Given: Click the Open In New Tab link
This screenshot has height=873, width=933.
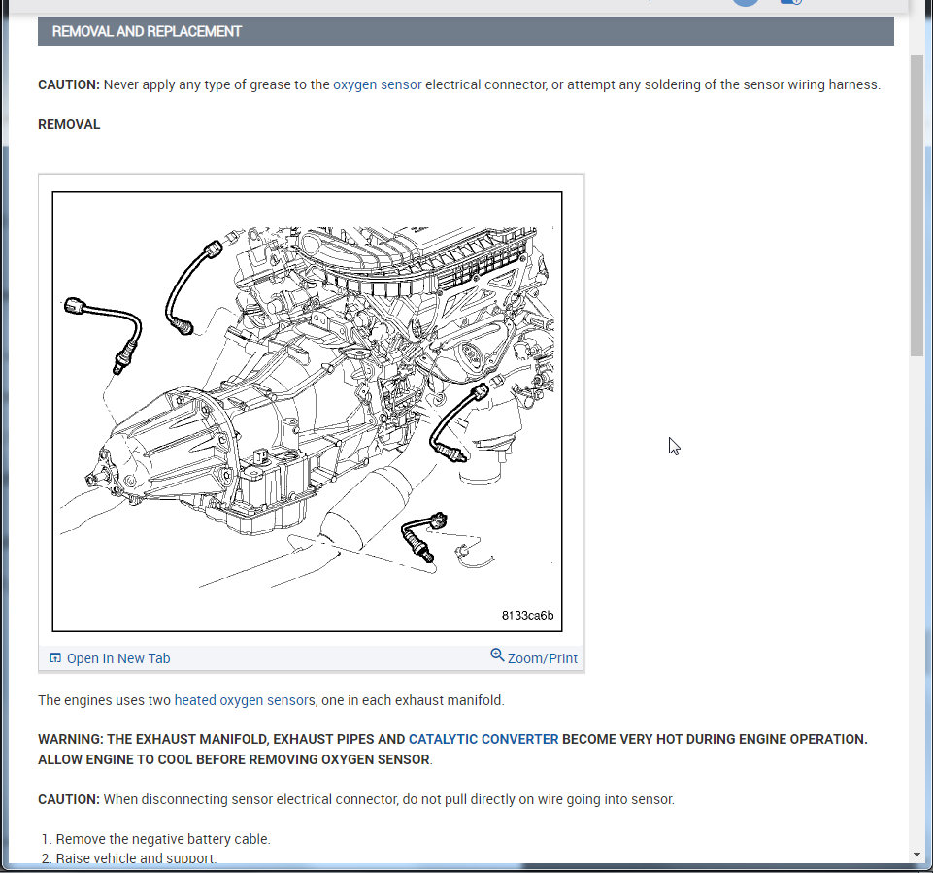Looking at the screenshot, I should coord(118,658).
